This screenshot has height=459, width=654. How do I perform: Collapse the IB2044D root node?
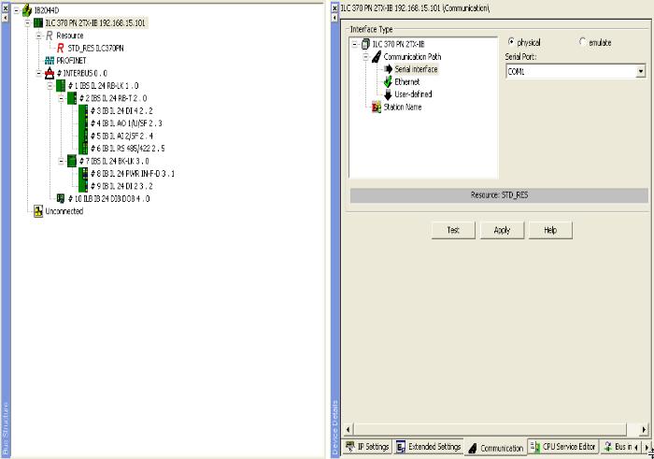[17, 10]
